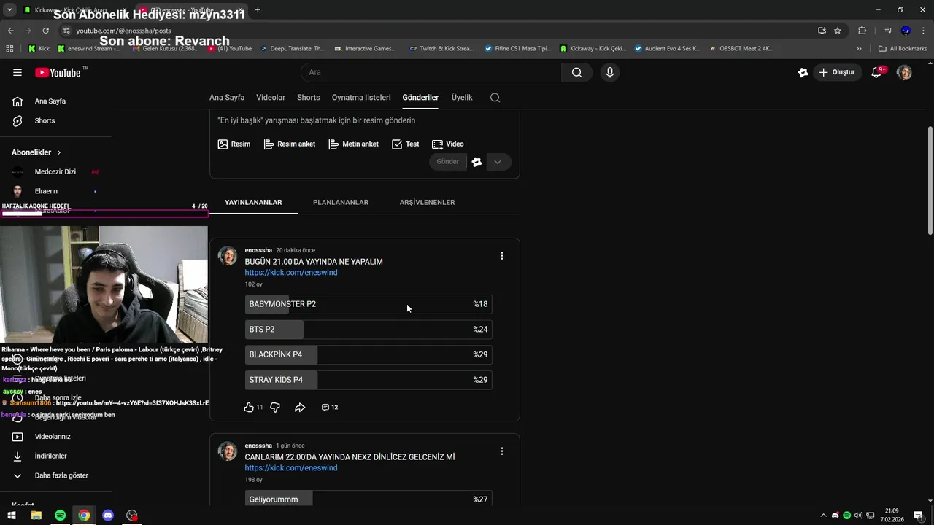Search within channel using magnifier icon
Screen dimensions: 934x525
[x=495, y=98]
